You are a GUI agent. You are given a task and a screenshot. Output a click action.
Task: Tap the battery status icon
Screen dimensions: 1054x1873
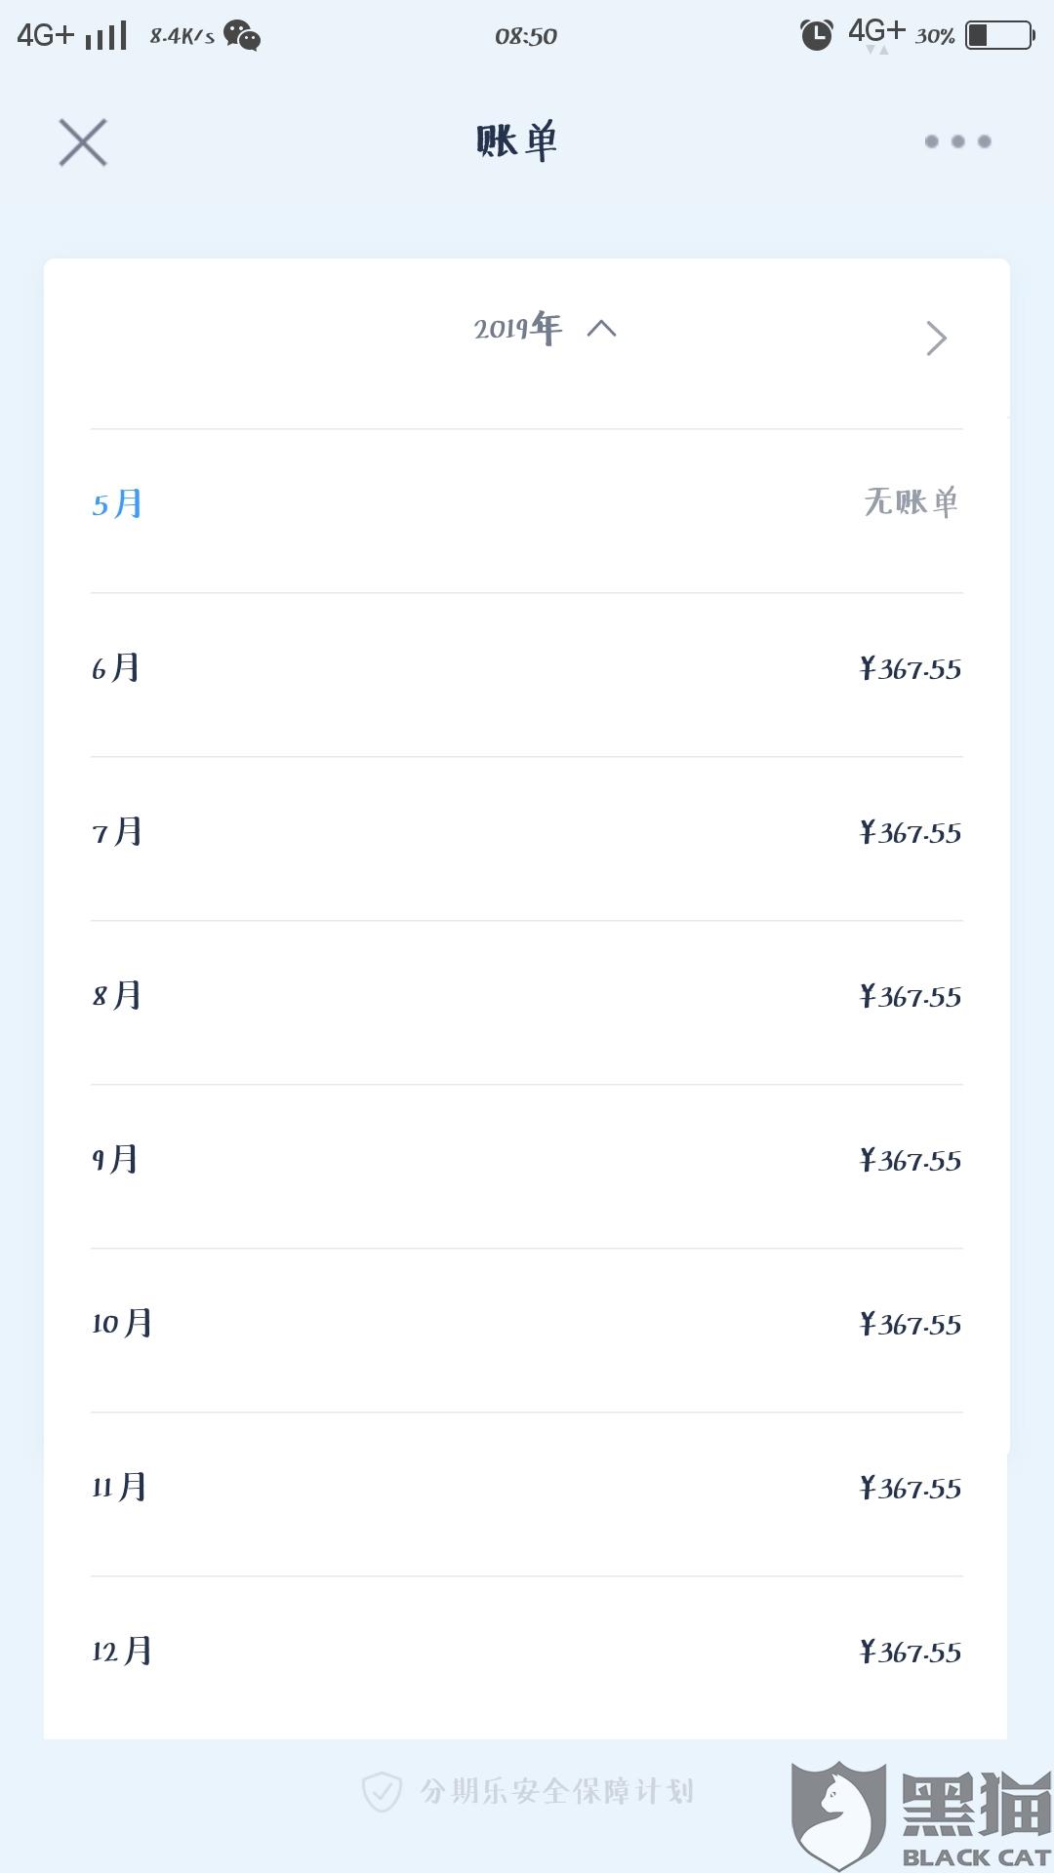(998, 36)
